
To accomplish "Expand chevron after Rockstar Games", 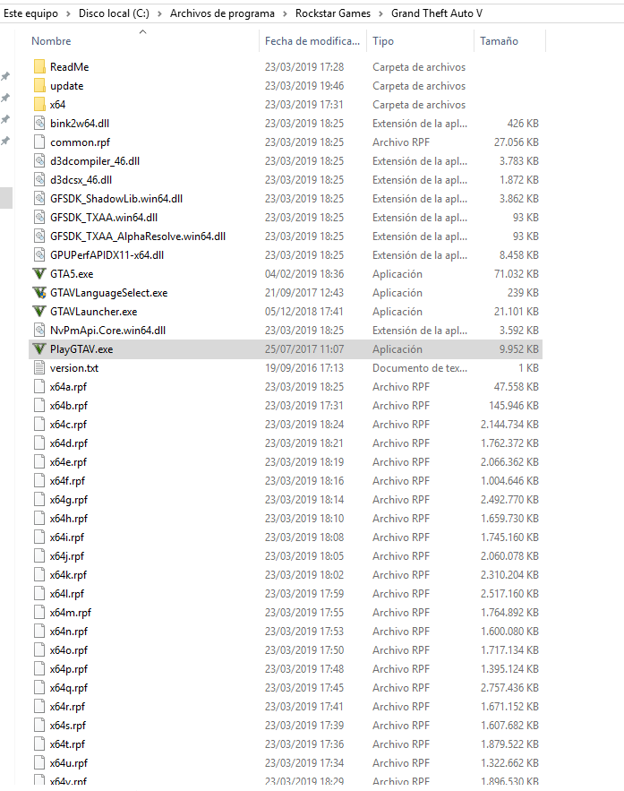I will click(x=380, y=13).
